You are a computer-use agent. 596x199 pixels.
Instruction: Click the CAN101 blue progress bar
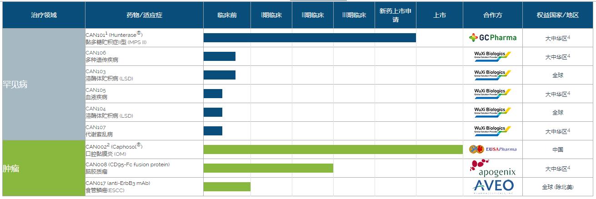(309, 38)
